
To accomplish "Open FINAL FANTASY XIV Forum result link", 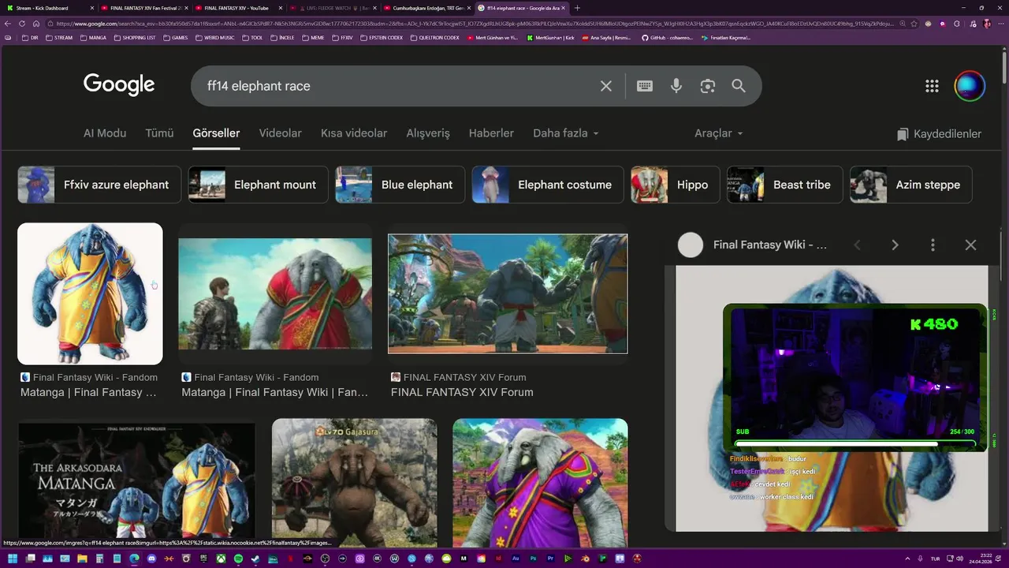I will [462, 392].
